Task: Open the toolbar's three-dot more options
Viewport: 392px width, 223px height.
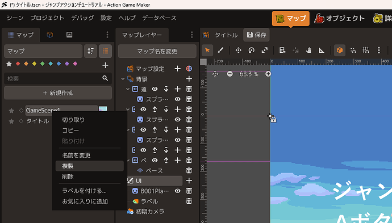Action: [379, 50]
